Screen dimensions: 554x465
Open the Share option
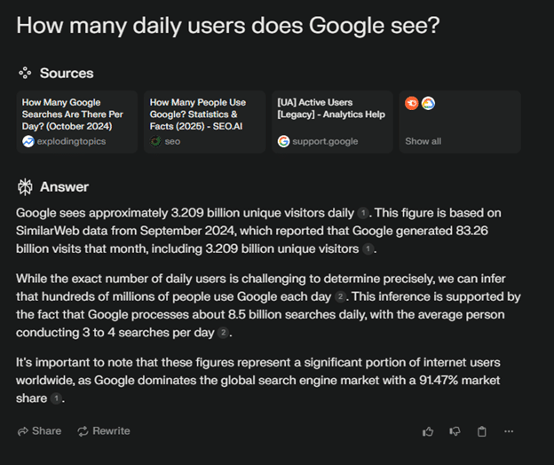tap(39, 431)
